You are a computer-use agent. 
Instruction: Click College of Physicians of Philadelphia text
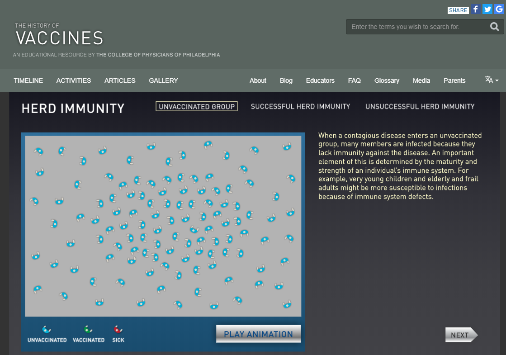tap(158, 55)
